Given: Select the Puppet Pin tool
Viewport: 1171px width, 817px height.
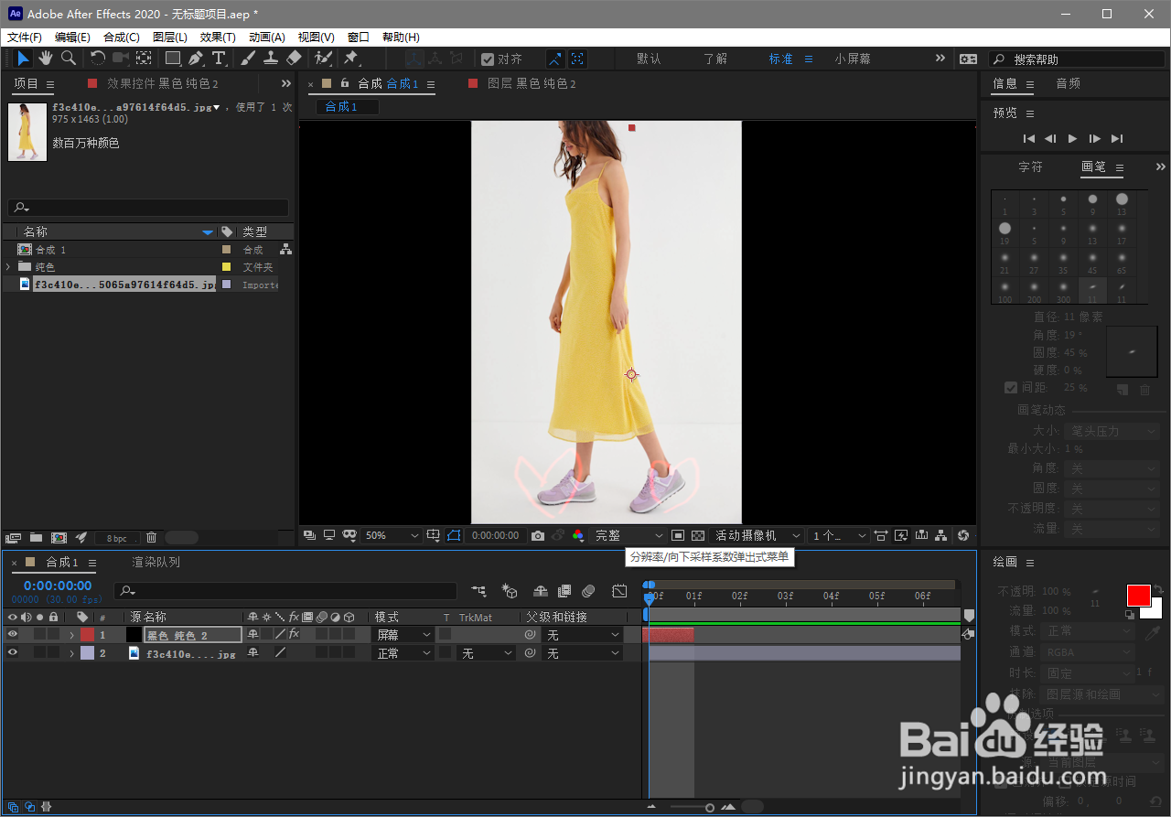Looking at the screenshot, I should click(x=350, y=59).
